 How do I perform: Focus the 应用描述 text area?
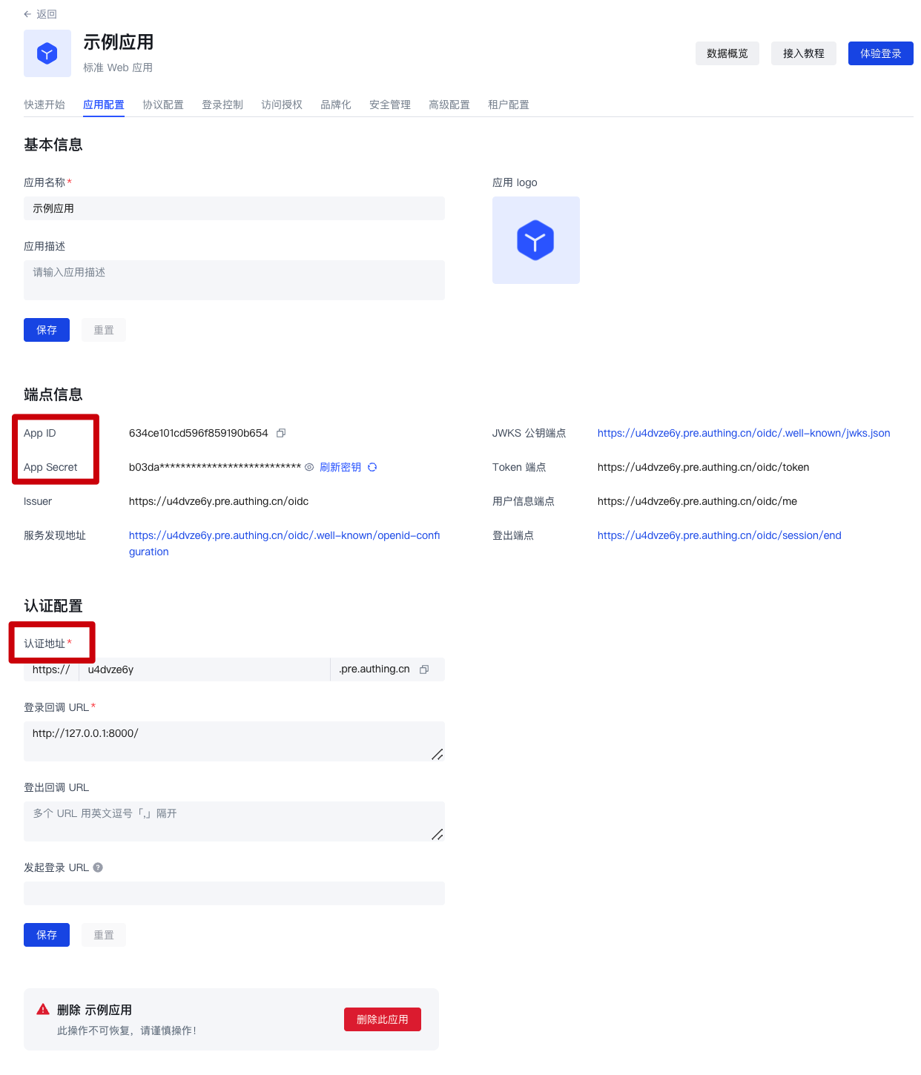tap(234, 280)
